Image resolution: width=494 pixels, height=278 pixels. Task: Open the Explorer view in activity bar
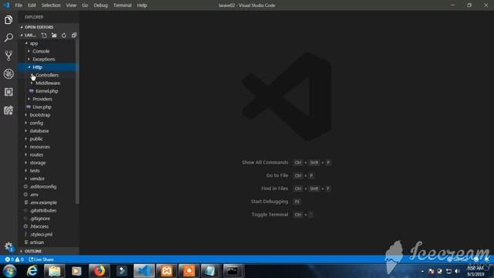[x=8, y=20]
